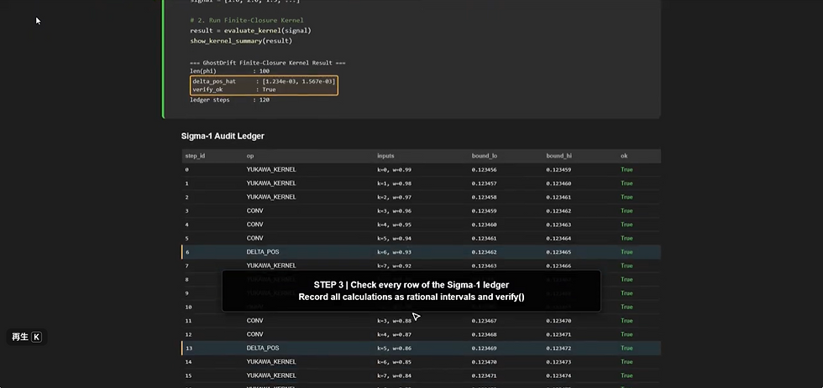Click the True status in step 0 row
Screen dimensions: 823x388
pos(626,169)
